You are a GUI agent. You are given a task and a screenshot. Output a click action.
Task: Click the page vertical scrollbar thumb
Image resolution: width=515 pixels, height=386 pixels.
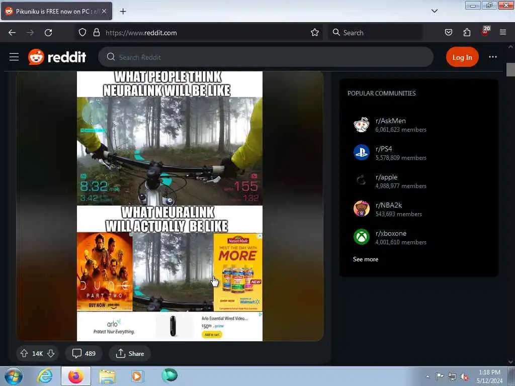pyautogui.click(x=511, y=69)
